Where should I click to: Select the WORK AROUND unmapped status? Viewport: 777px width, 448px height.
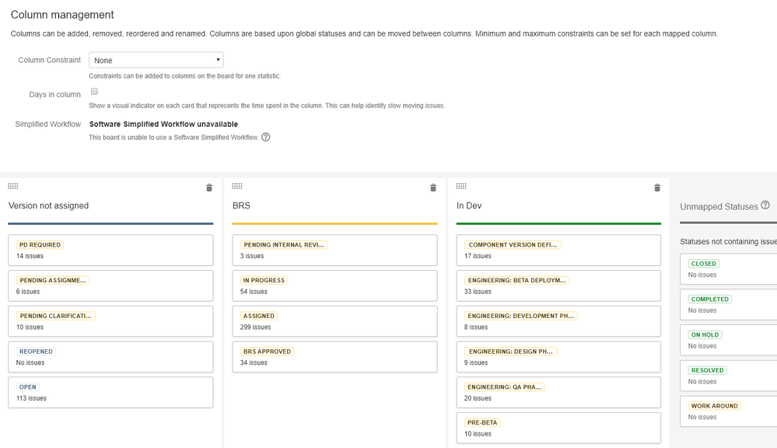729,411
